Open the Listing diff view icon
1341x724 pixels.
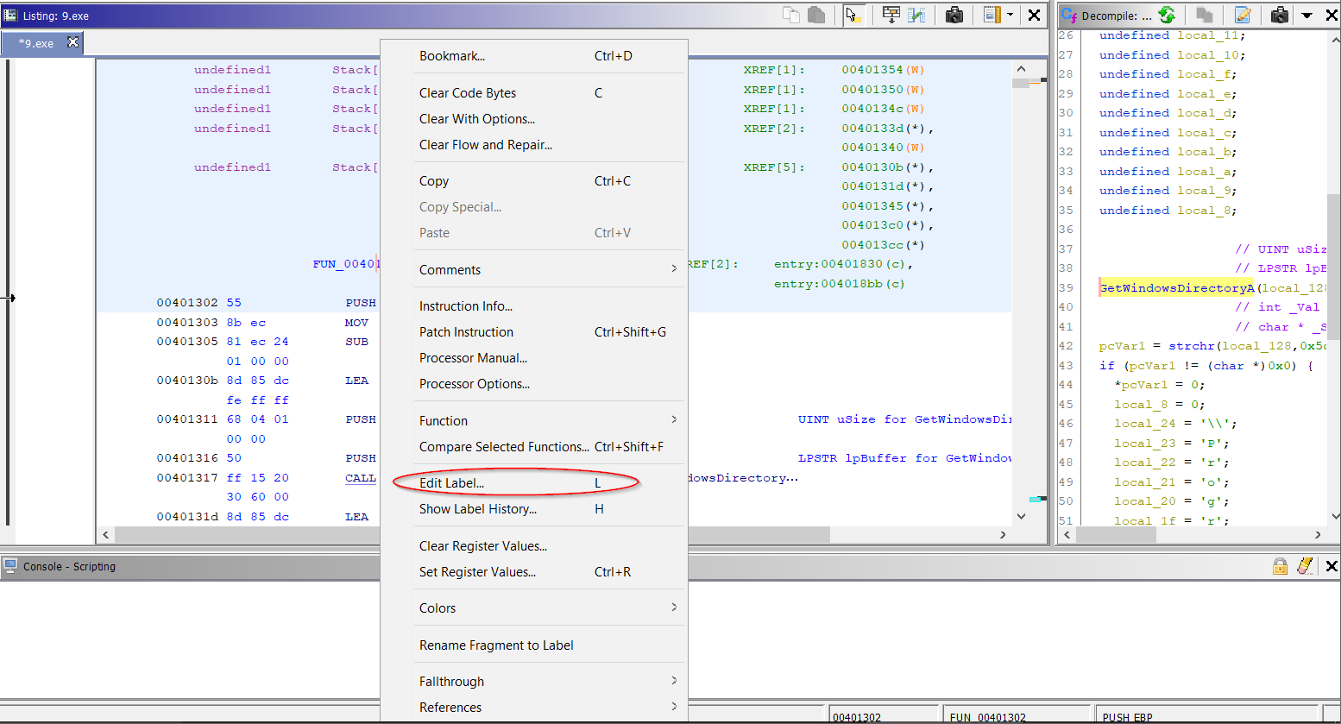point(916,15)
